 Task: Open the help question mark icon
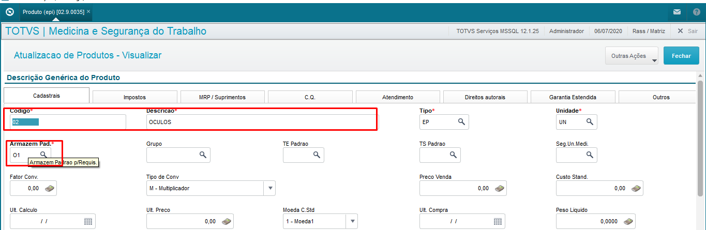697,11
